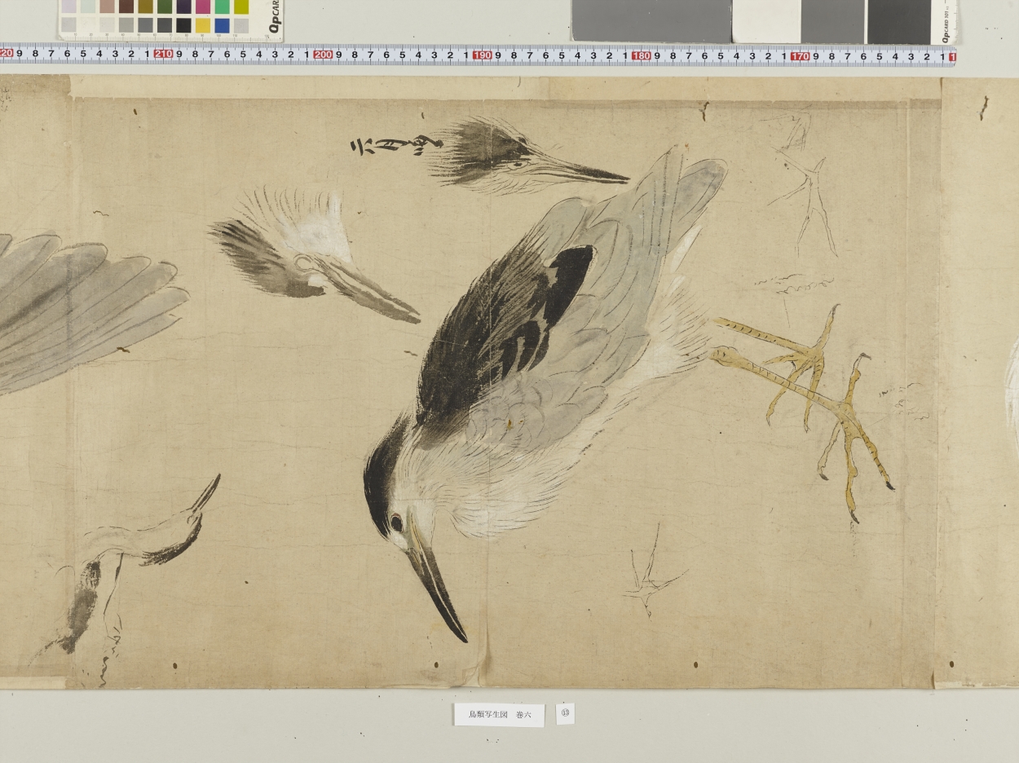Click the red "190" mark on the ruler
The image size is (1019, 763).
[x=482, y=55]
